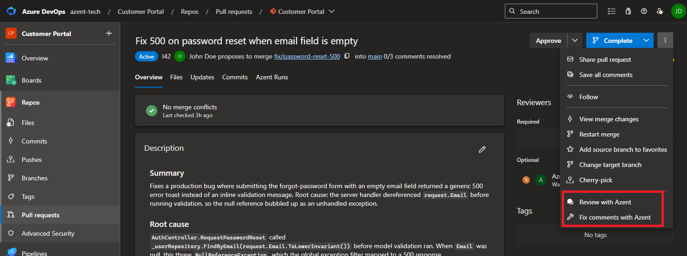Click azent-tech in the breadcrumb

point(86,12)
